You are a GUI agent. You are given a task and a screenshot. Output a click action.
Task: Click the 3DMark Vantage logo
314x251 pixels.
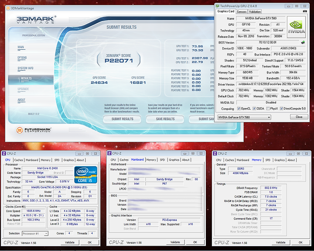tap(36, 20)
